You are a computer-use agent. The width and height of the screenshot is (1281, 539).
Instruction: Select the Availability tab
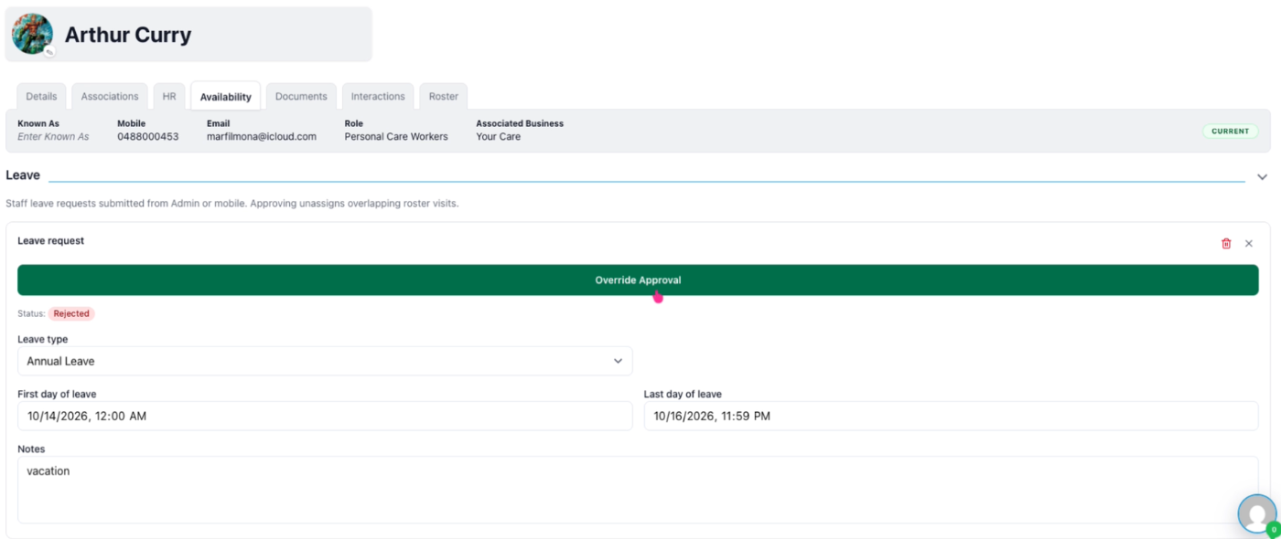click(225, 96)
